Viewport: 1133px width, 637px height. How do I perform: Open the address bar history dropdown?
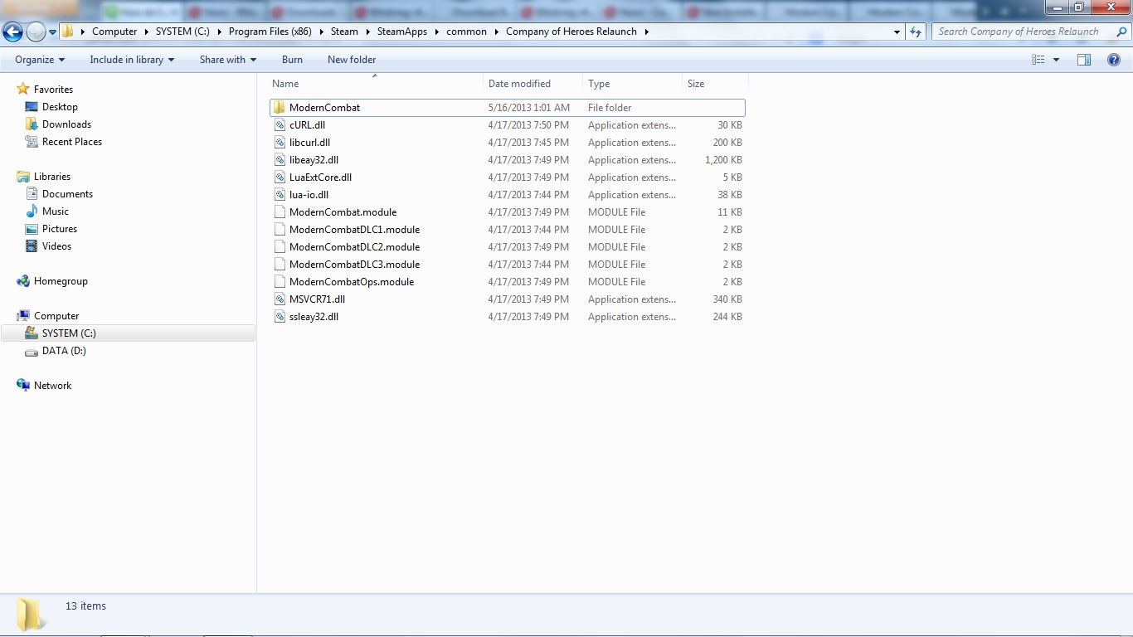[897, 32]
